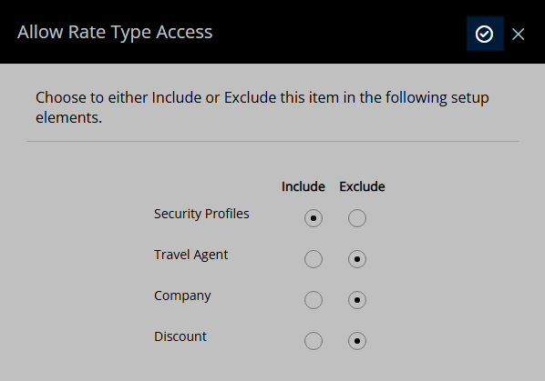Enable Include for Discount

tap(314, 341)
